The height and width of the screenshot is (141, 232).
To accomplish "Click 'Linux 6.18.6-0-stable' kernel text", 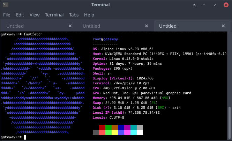I will [132, 59].
